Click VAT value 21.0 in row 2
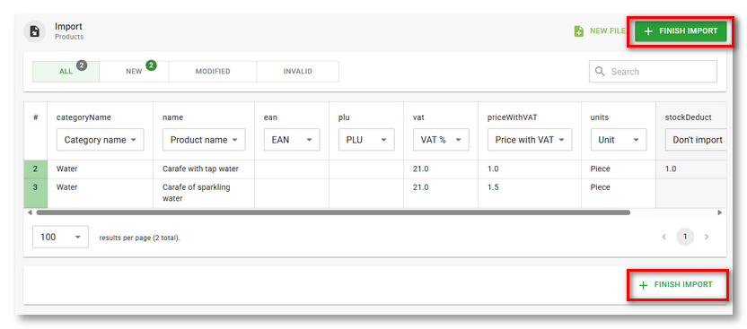Screen dimensions: 747x329 [x=420, y=169]
